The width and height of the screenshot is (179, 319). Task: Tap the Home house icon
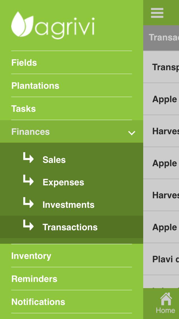(x=166, y=299)
